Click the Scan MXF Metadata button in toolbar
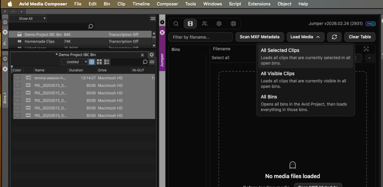Screen dimensions: 383x187 pyautogui.click(x=260, y=37)
